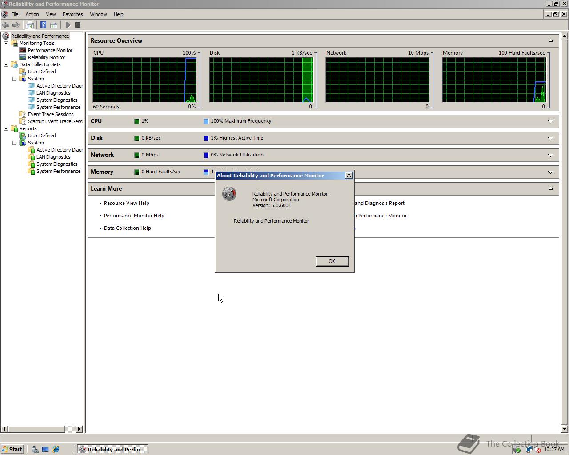Click the Stop (square) toolbar icon

point(78,25)
